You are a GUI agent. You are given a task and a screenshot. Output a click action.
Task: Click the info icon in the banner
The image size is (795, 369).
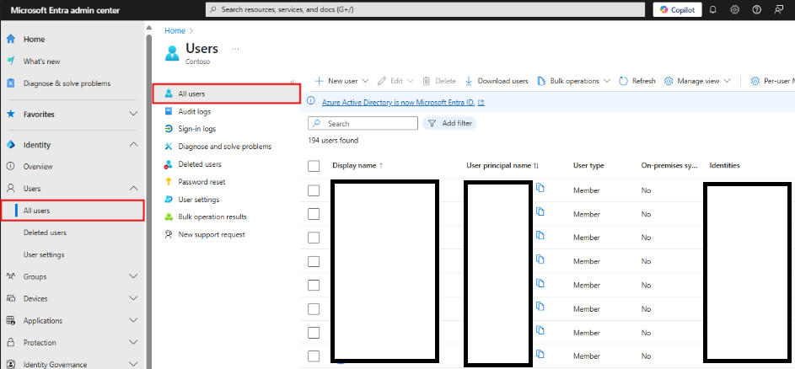(311, 102)
